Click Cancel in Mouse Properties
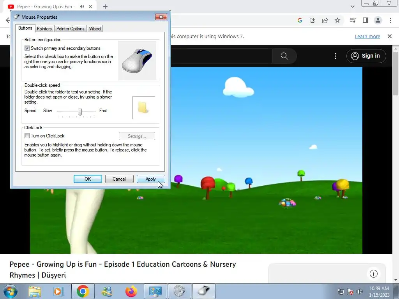 119,179
